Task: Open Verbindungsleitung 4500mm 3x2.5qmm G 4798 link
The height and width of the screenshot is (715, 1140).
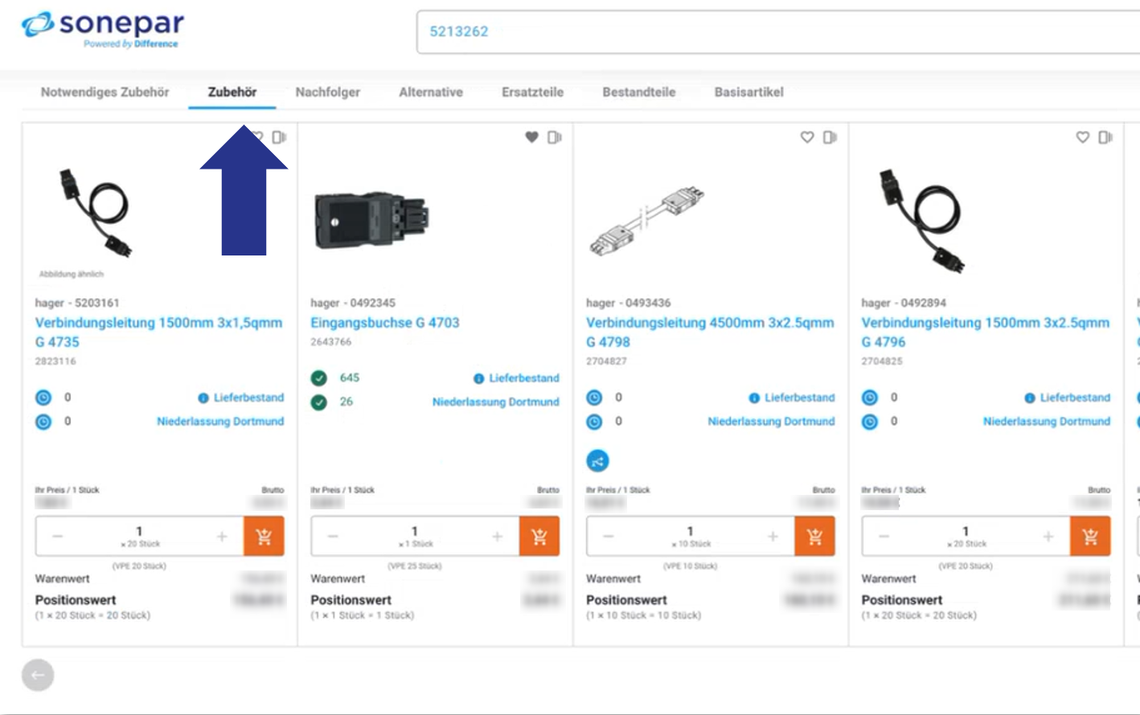Action: point(710,332)
